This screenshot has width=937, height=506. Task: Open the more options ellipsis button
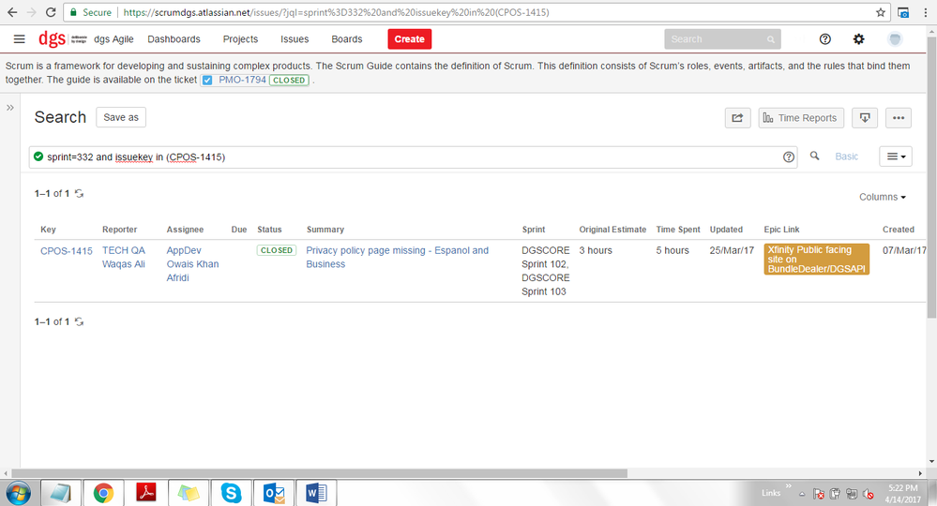tap(899, 118)
